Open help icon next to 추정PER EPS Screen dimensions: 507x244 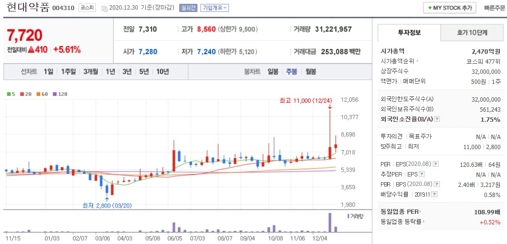pos(422,174)
